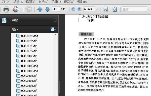
Task: Select bookmark 00000404.tif
Action: click(x=29, y=76)
